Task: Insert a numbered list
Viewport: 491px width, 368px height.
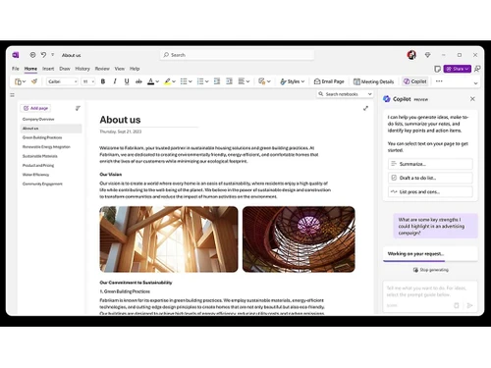Action: (x=200, y=81)
